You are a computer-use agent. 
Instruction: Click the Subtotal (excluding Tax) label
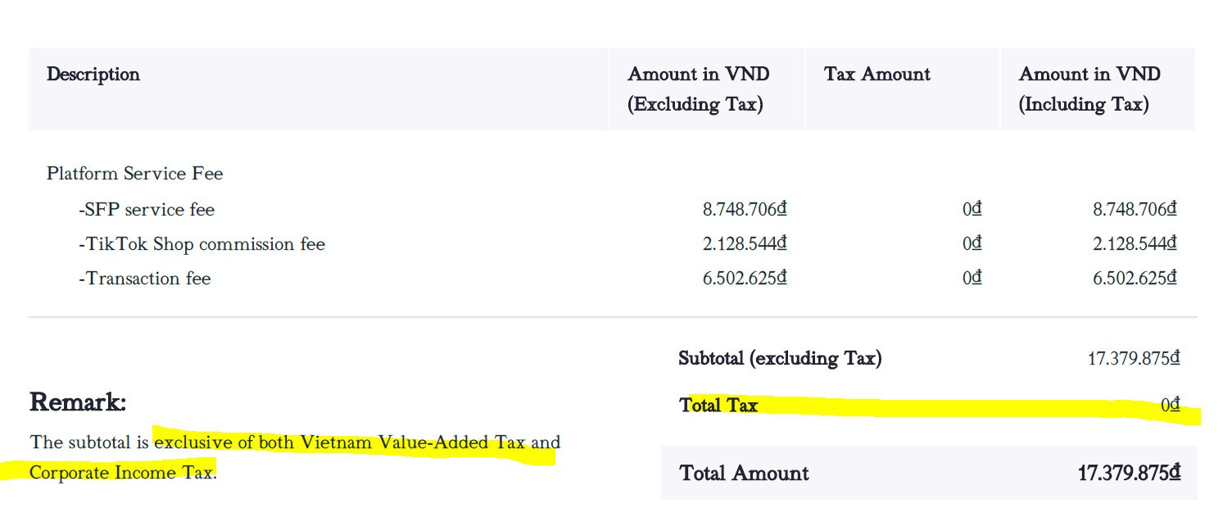coord(780,358)
